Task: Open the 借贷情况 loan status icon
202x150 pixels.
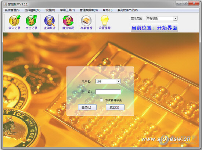Action: pyautogui.click(x=68, y=22)
